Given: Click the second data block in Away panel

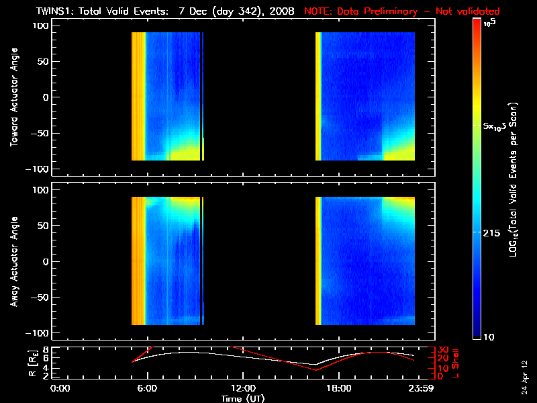Looking at the screenshot, I should coord(366,262).
